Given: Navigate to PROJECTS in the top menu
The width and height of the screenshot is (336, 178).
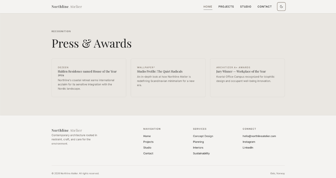Looking at the screenshot, I should tap(226, 6).
